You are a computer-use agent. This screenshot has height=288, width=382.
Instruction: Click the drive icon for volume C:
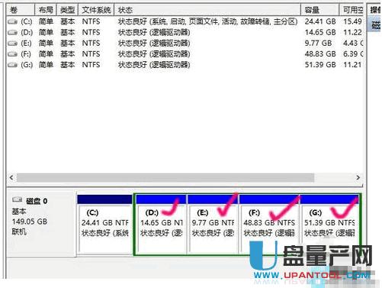pos(12,22)
